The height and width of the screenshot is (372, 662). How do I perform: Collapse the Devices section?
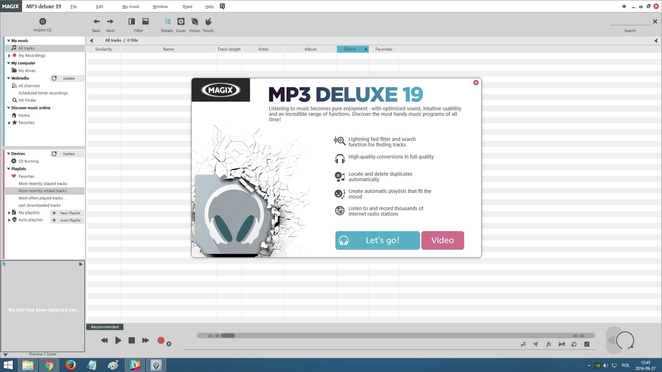[x=8, y=153]
